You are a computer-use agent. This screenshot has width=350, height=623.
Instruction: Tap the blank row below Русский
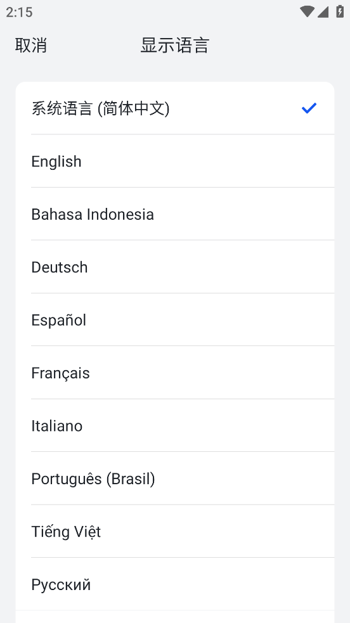pyautogui.click(x=175, y=617)
